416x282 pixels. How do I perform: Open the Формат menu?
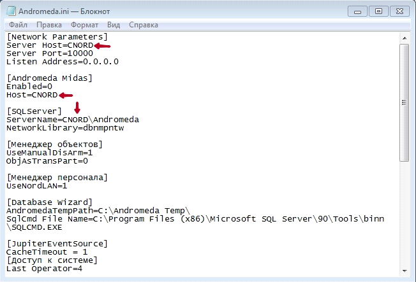pyautogui.click(x=85, y=25)
